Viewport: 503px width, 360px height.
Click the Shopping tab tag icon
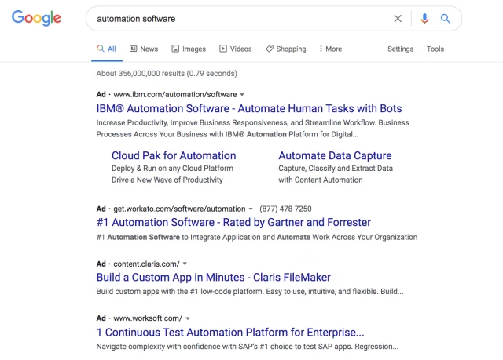pos(270,49)
